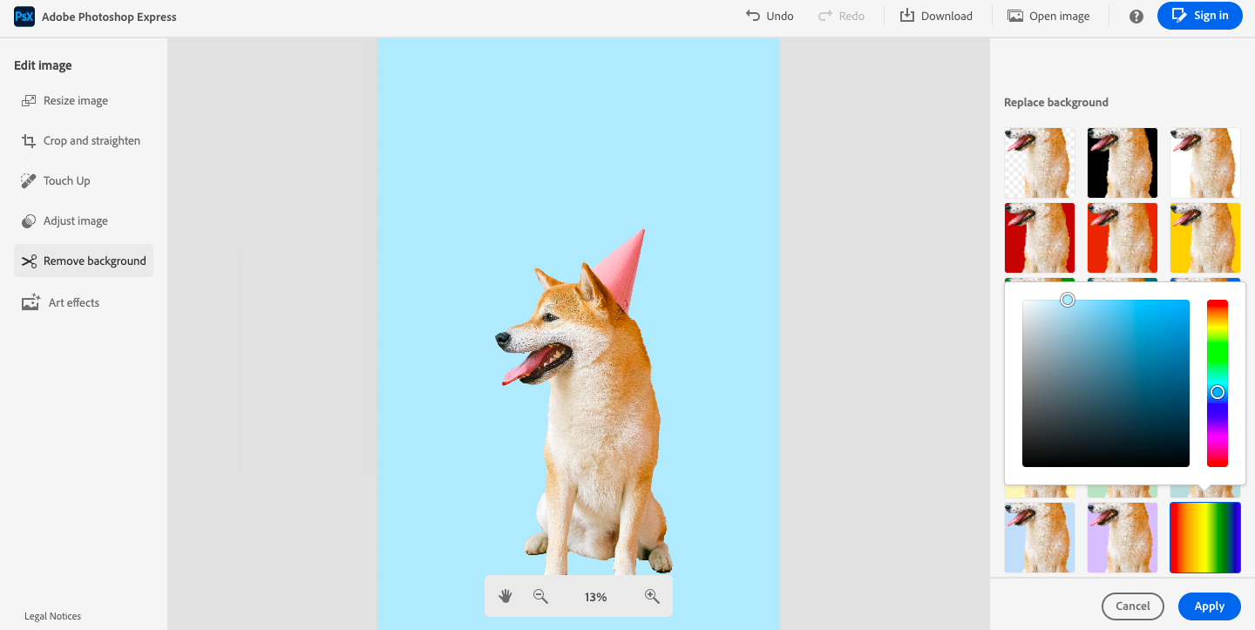Open the Art effects panel
Viewport: 1255px width, 630px height.
coord(74,302)
